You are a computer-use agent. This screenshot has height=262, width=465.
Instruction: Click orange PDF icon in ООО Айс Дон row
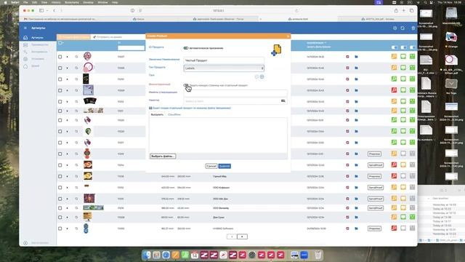coord(394,199)
